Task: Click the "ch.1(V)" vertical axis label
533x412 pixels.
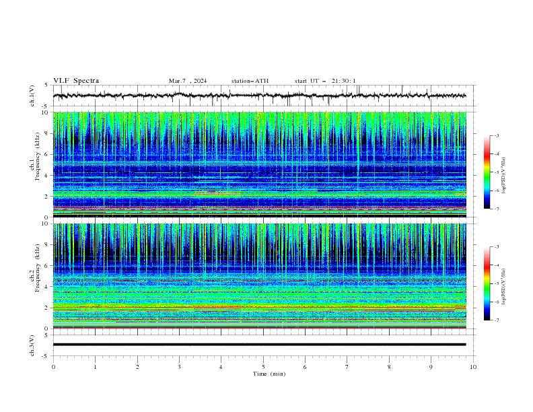Action: click(x=32, y=96)
